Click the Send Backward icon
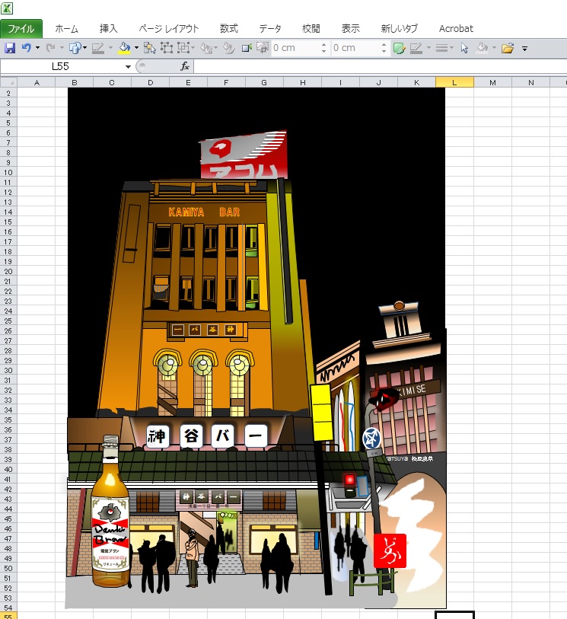Screen dimensions: 567x619 click(x=247, y=48)
